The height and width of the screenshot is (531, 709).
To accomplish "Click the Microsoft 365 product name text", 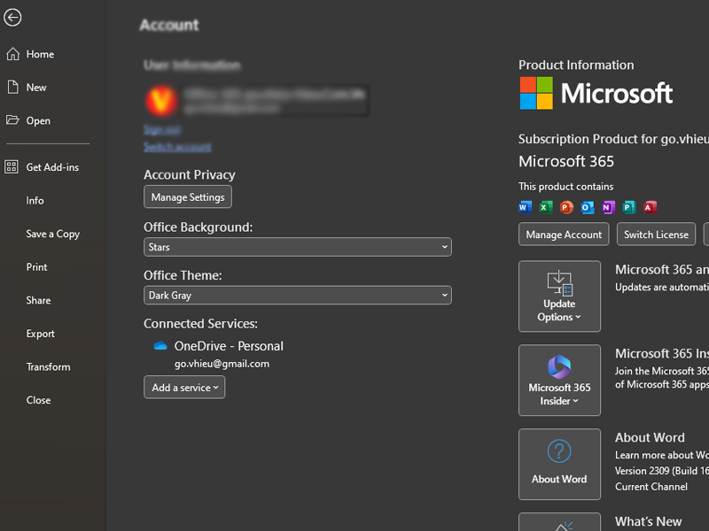I will [566, 161].
